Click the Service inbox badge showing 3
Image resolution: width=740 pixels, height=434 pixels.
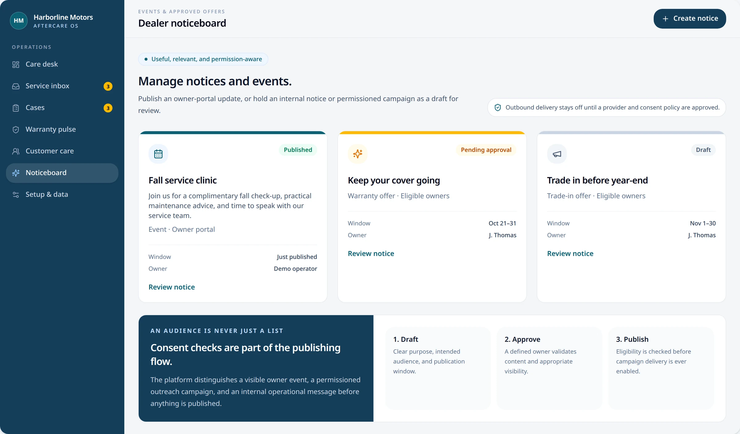[108, 86]
